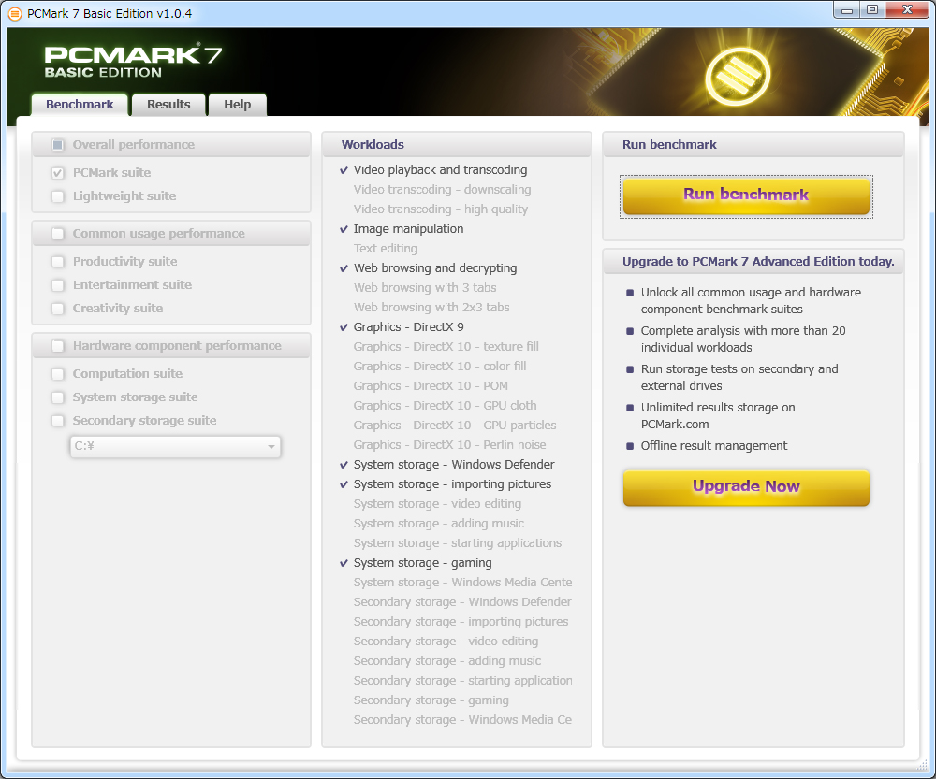Tick the Overall performance checkbox

point(58,145)
